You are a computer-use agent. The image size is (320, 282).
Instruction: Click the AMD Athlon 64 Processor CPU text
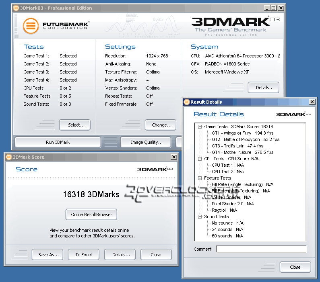coord(243,56)
